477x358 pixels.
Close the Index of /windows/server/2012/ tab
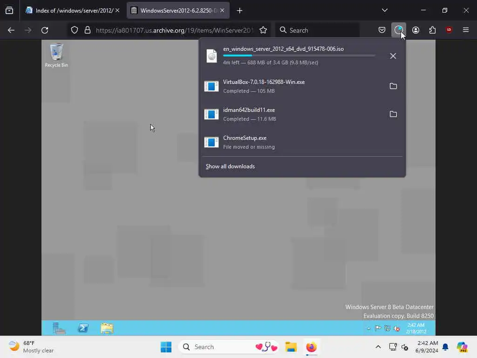pyautogui.click(x=117, y=11)
